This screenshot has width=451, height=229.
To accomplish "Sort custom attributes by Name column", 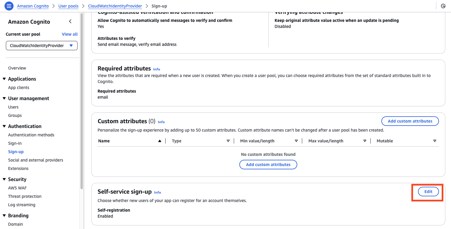I will click(x=160, y=141).
